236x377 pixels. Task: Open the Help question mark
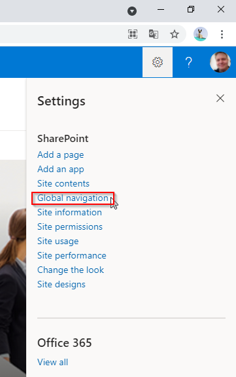tap(189, 62)
